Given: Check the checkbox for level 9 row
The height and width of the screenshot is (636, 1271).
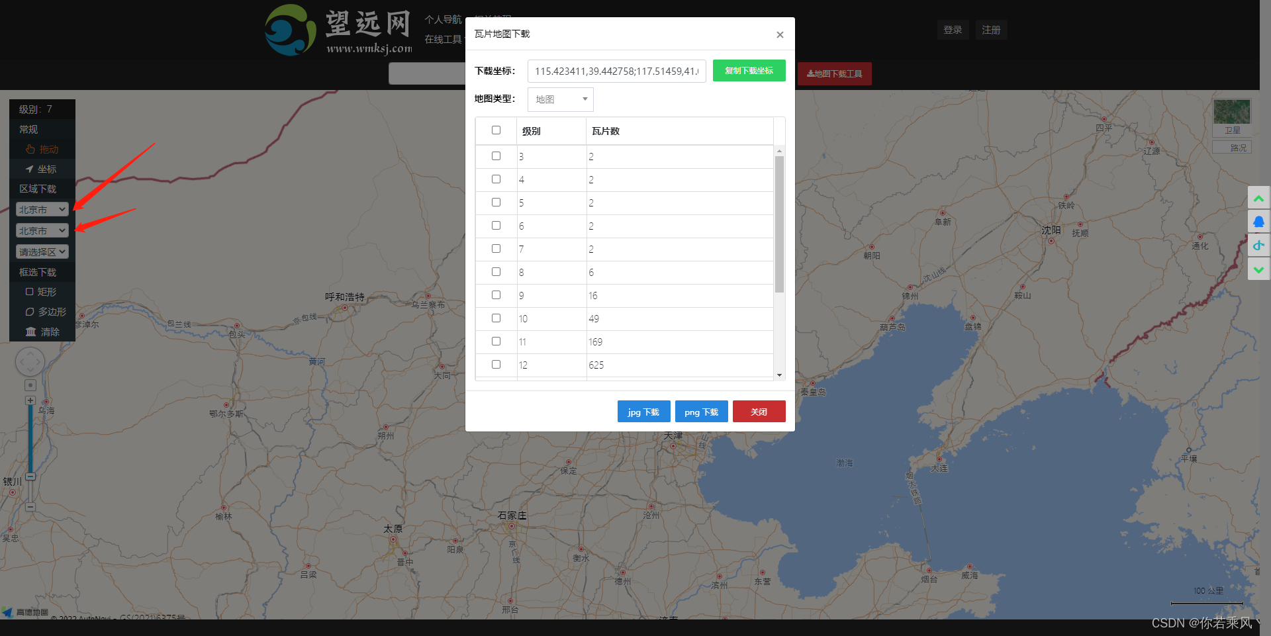Looking at the screenshot, I should tap(496, 295).
